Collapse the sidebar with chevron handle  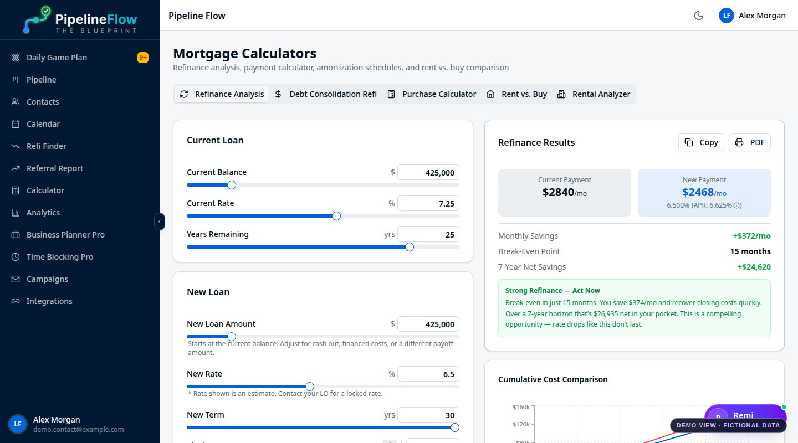pos(160,221)
